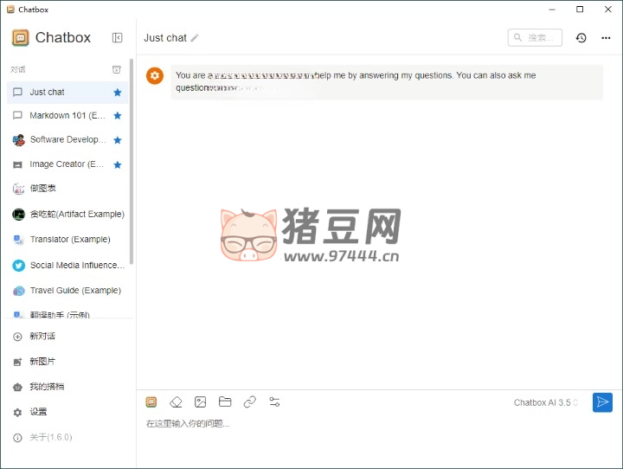Screen dimensions: 623x469
Task: Click the message input text field
Action: point(363,424)
